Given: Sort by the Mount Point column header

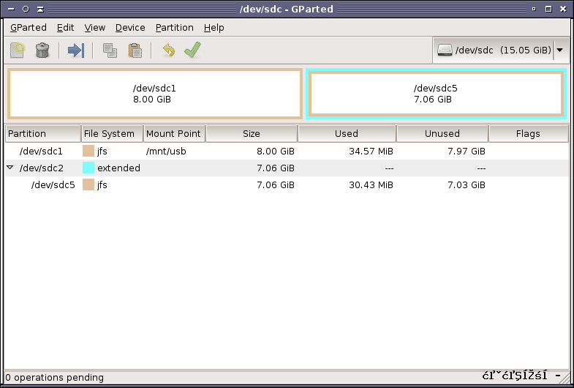Looking at the screenshot, I should [174, 133].
